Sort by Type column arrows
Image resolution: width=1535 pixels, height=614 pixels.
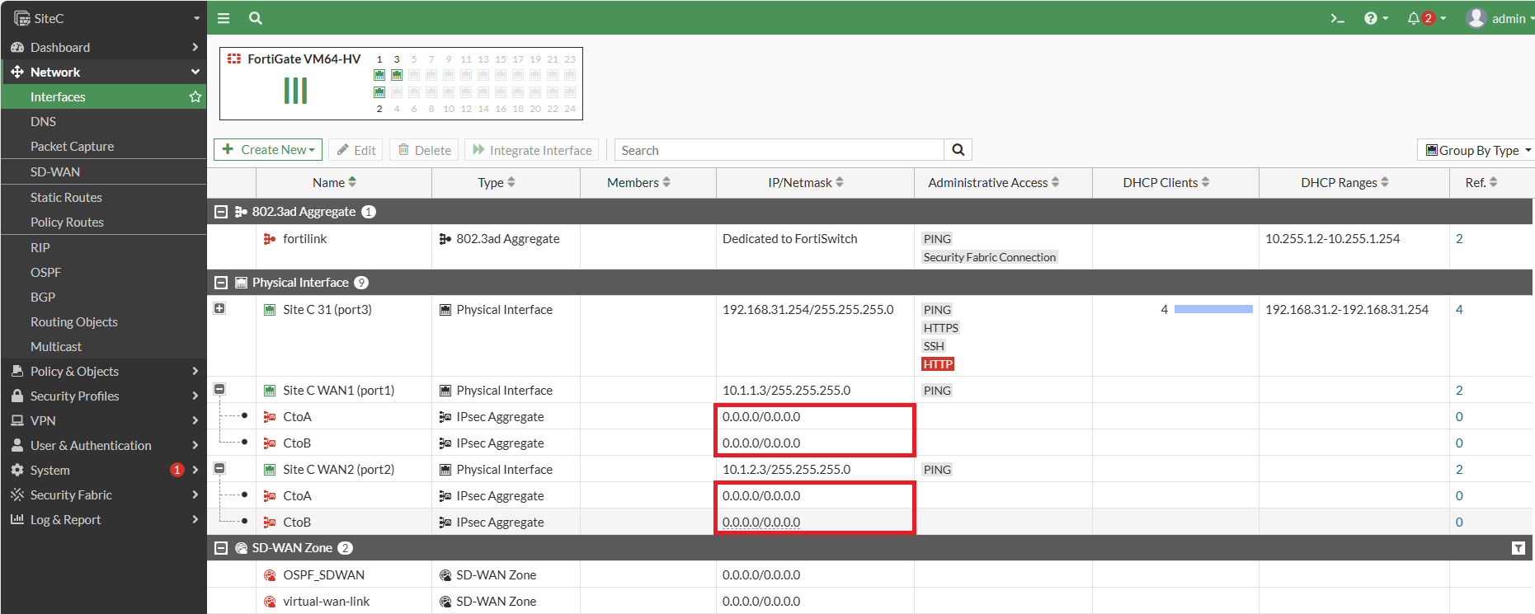(x=511, y=182)
